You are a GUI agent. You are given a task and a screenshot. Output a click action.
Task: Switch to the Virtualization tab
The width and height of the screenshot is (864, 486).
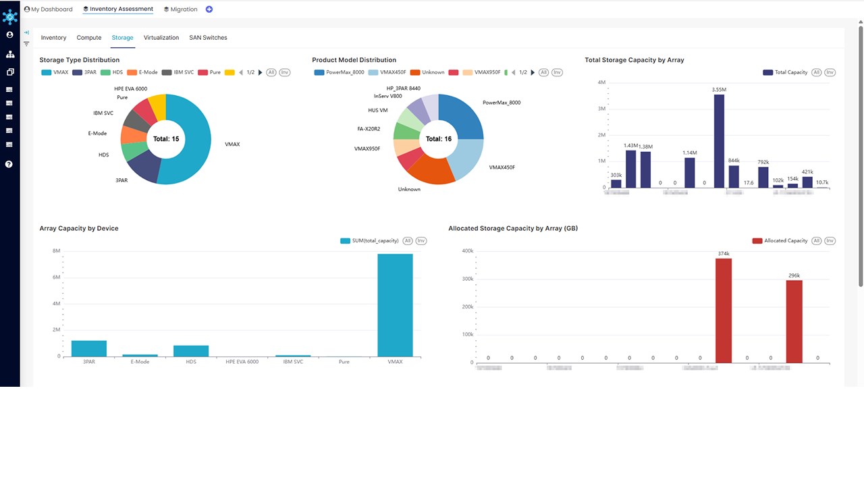tap(161, 38)
